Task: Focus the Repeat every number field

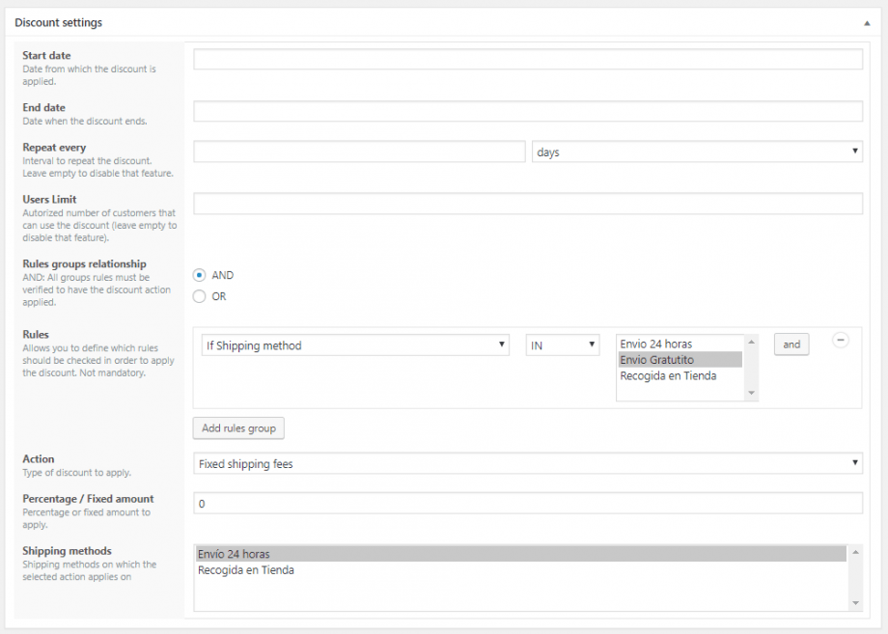Action: pyautogui.click(x=359, y=152)
